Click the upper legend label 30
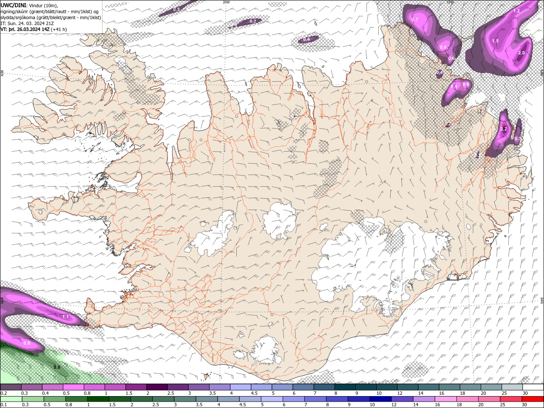 coord(525,394)
